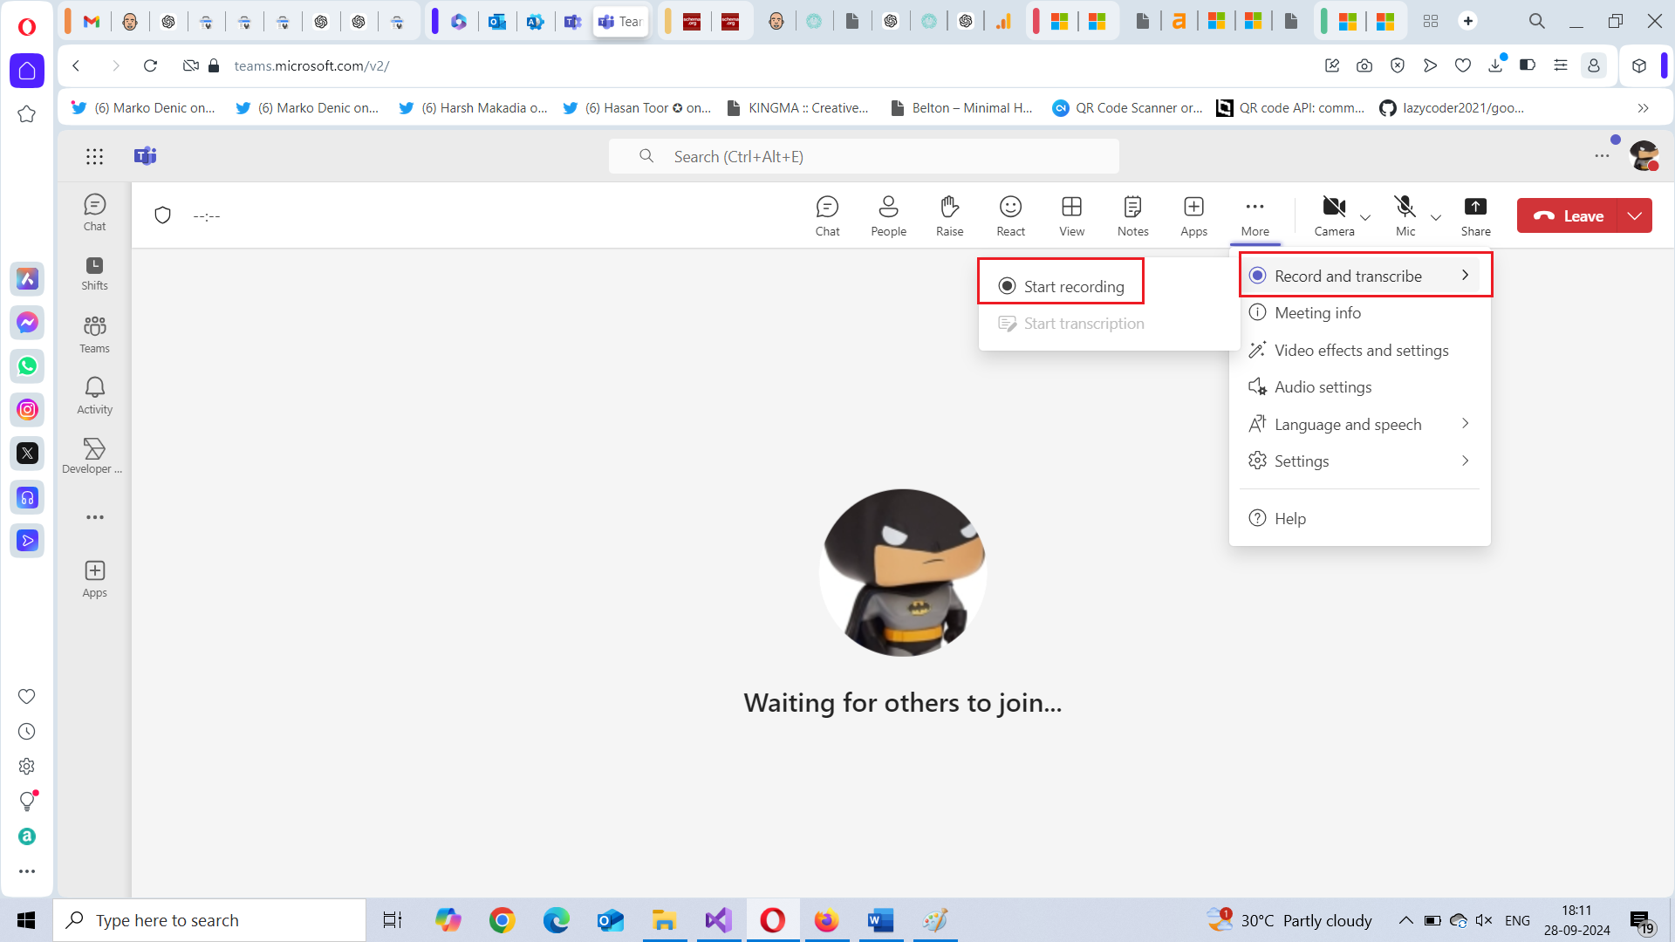This screenshot has height=942, width=1675.
Task: Open the profile avatar menu
Action: tap(1644, 156)
